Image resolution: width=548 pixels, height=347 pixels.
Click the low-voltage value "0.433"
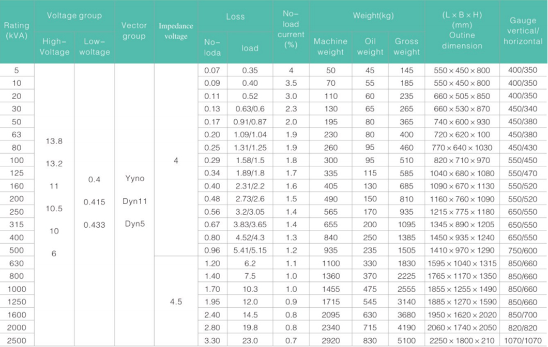point(95,225)
